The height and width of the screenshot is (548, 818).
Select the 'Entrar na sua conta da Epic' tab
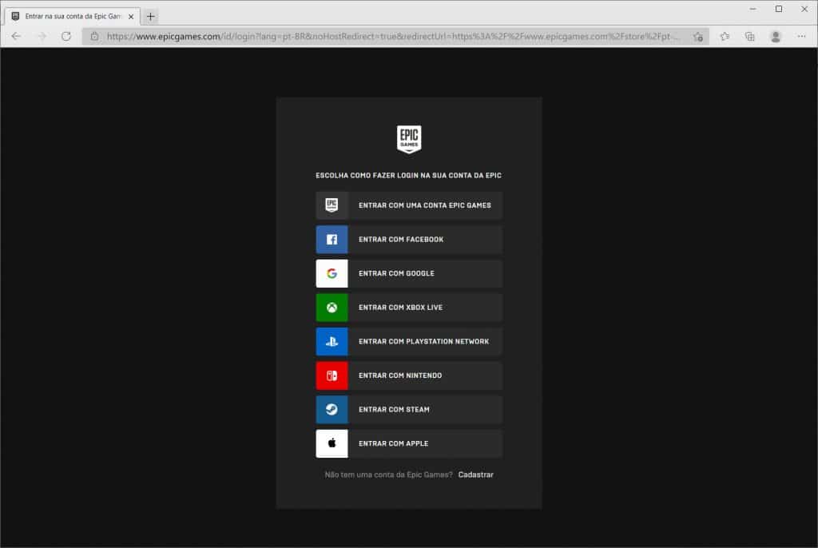(x=73, y=16)
